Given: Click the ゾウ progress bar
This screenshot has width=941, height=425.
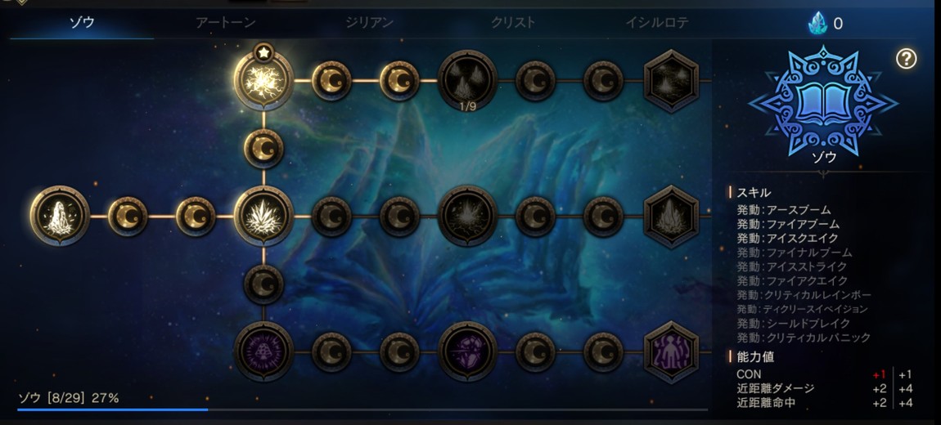Looking at the screenshot, I should [x=362, y=409].
